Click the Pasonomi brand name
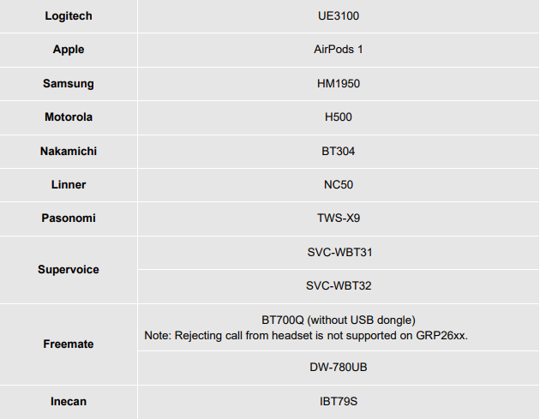Viewport: 540px width, 419px height. pyautogui.click(x=69, y=218)
